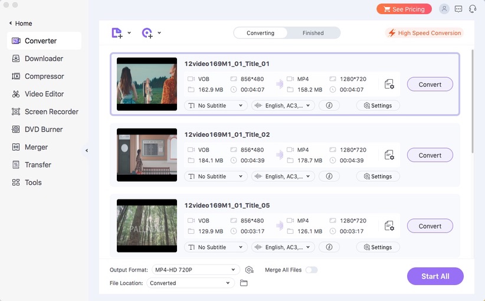Open the output folder icon
This screenshot has height=301, width=485.
(x=244, y=283)
